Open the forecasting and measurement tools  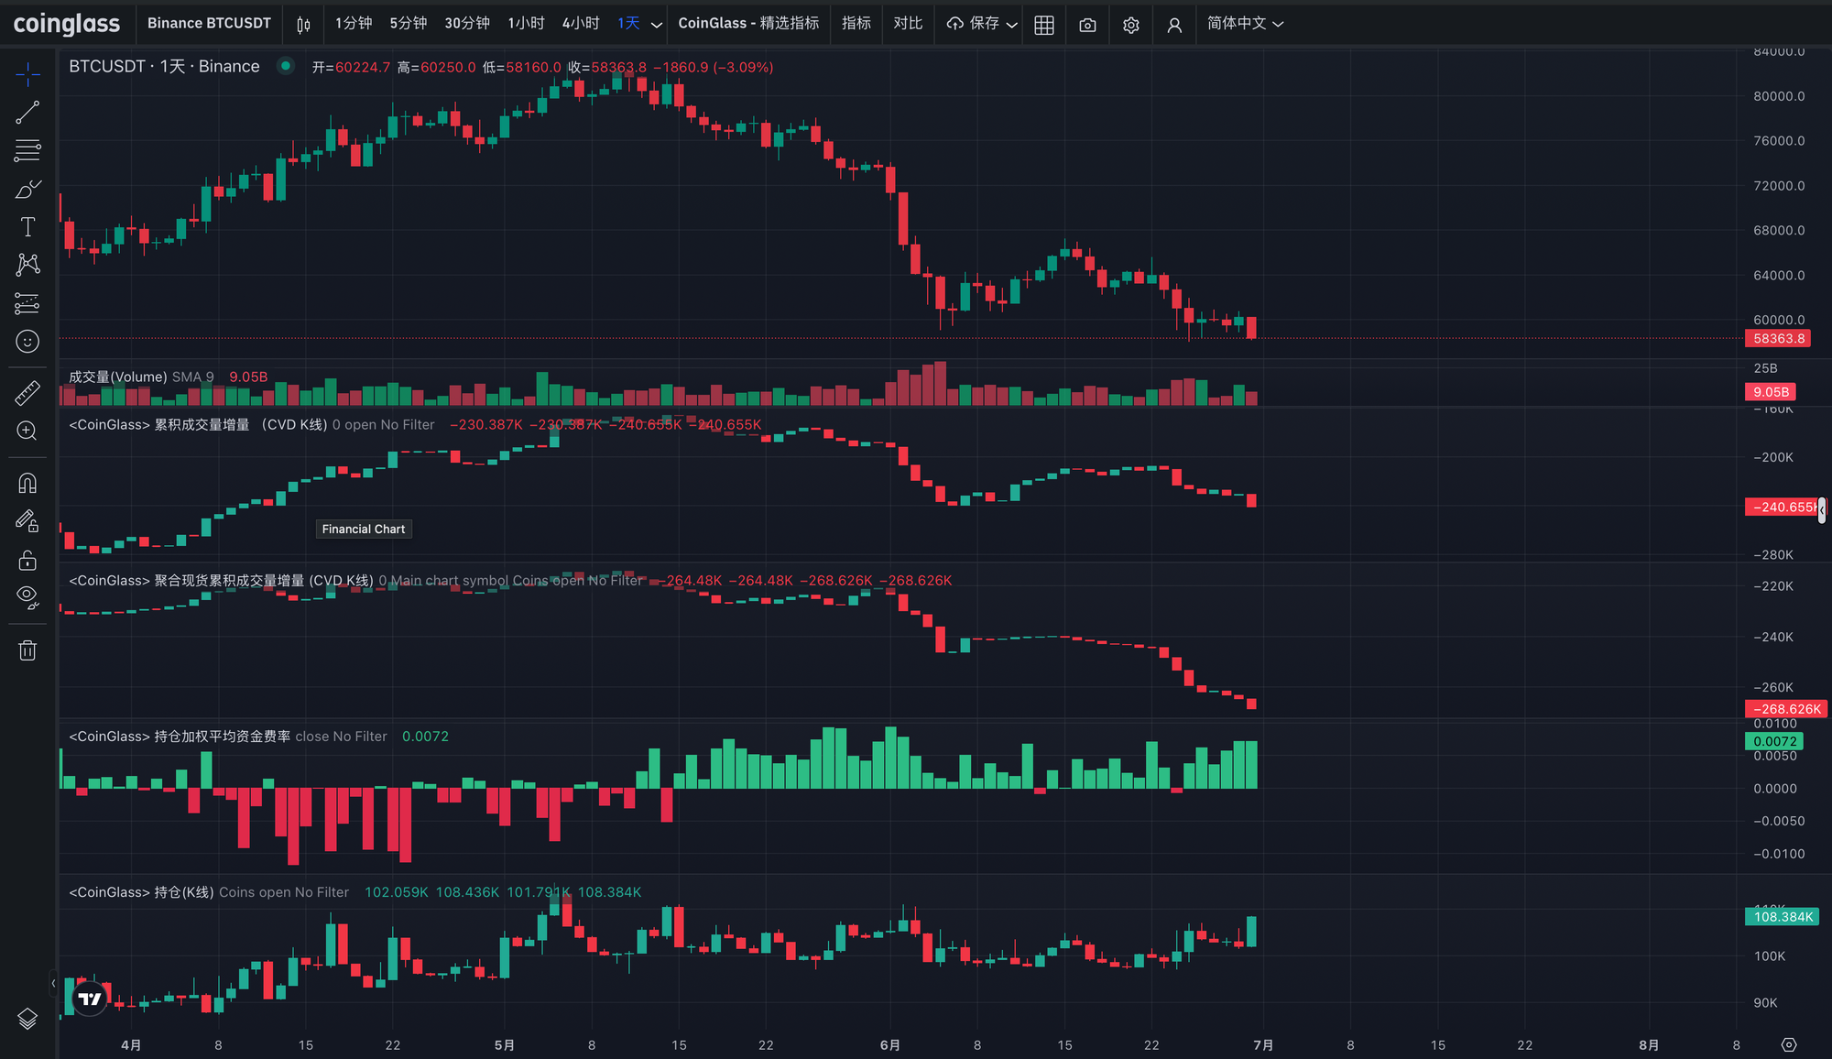pyautogui.click(x=27, y=303)
